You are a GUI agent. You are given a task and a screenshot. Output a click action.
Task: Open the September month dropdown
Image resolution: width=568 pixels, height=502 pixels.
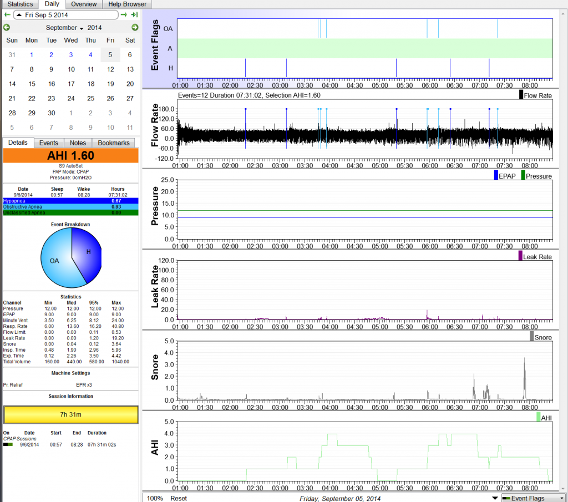click(64, 28)
